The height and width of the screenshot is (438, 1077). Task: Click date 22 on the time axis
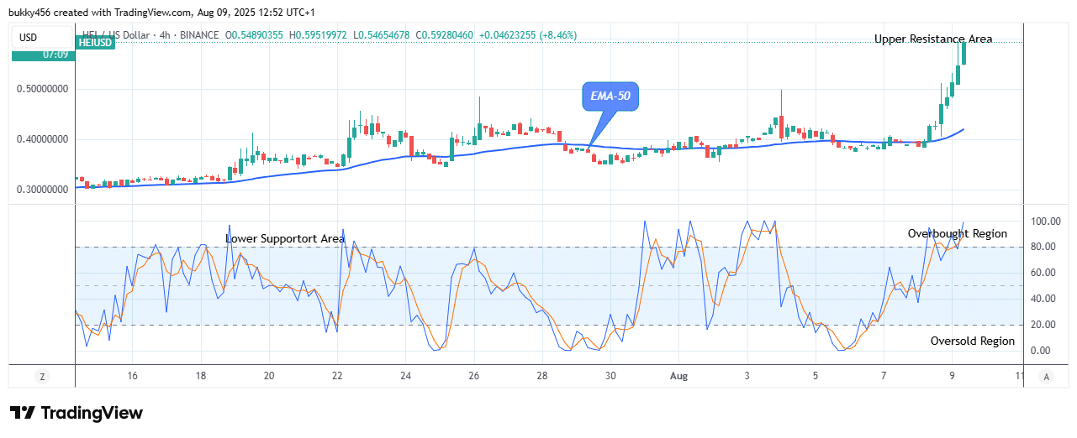click(x=337, y=377)
